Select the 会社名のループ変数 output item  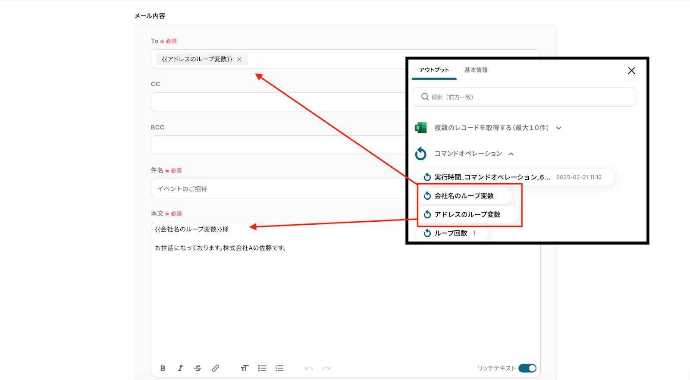coord(464,196)
